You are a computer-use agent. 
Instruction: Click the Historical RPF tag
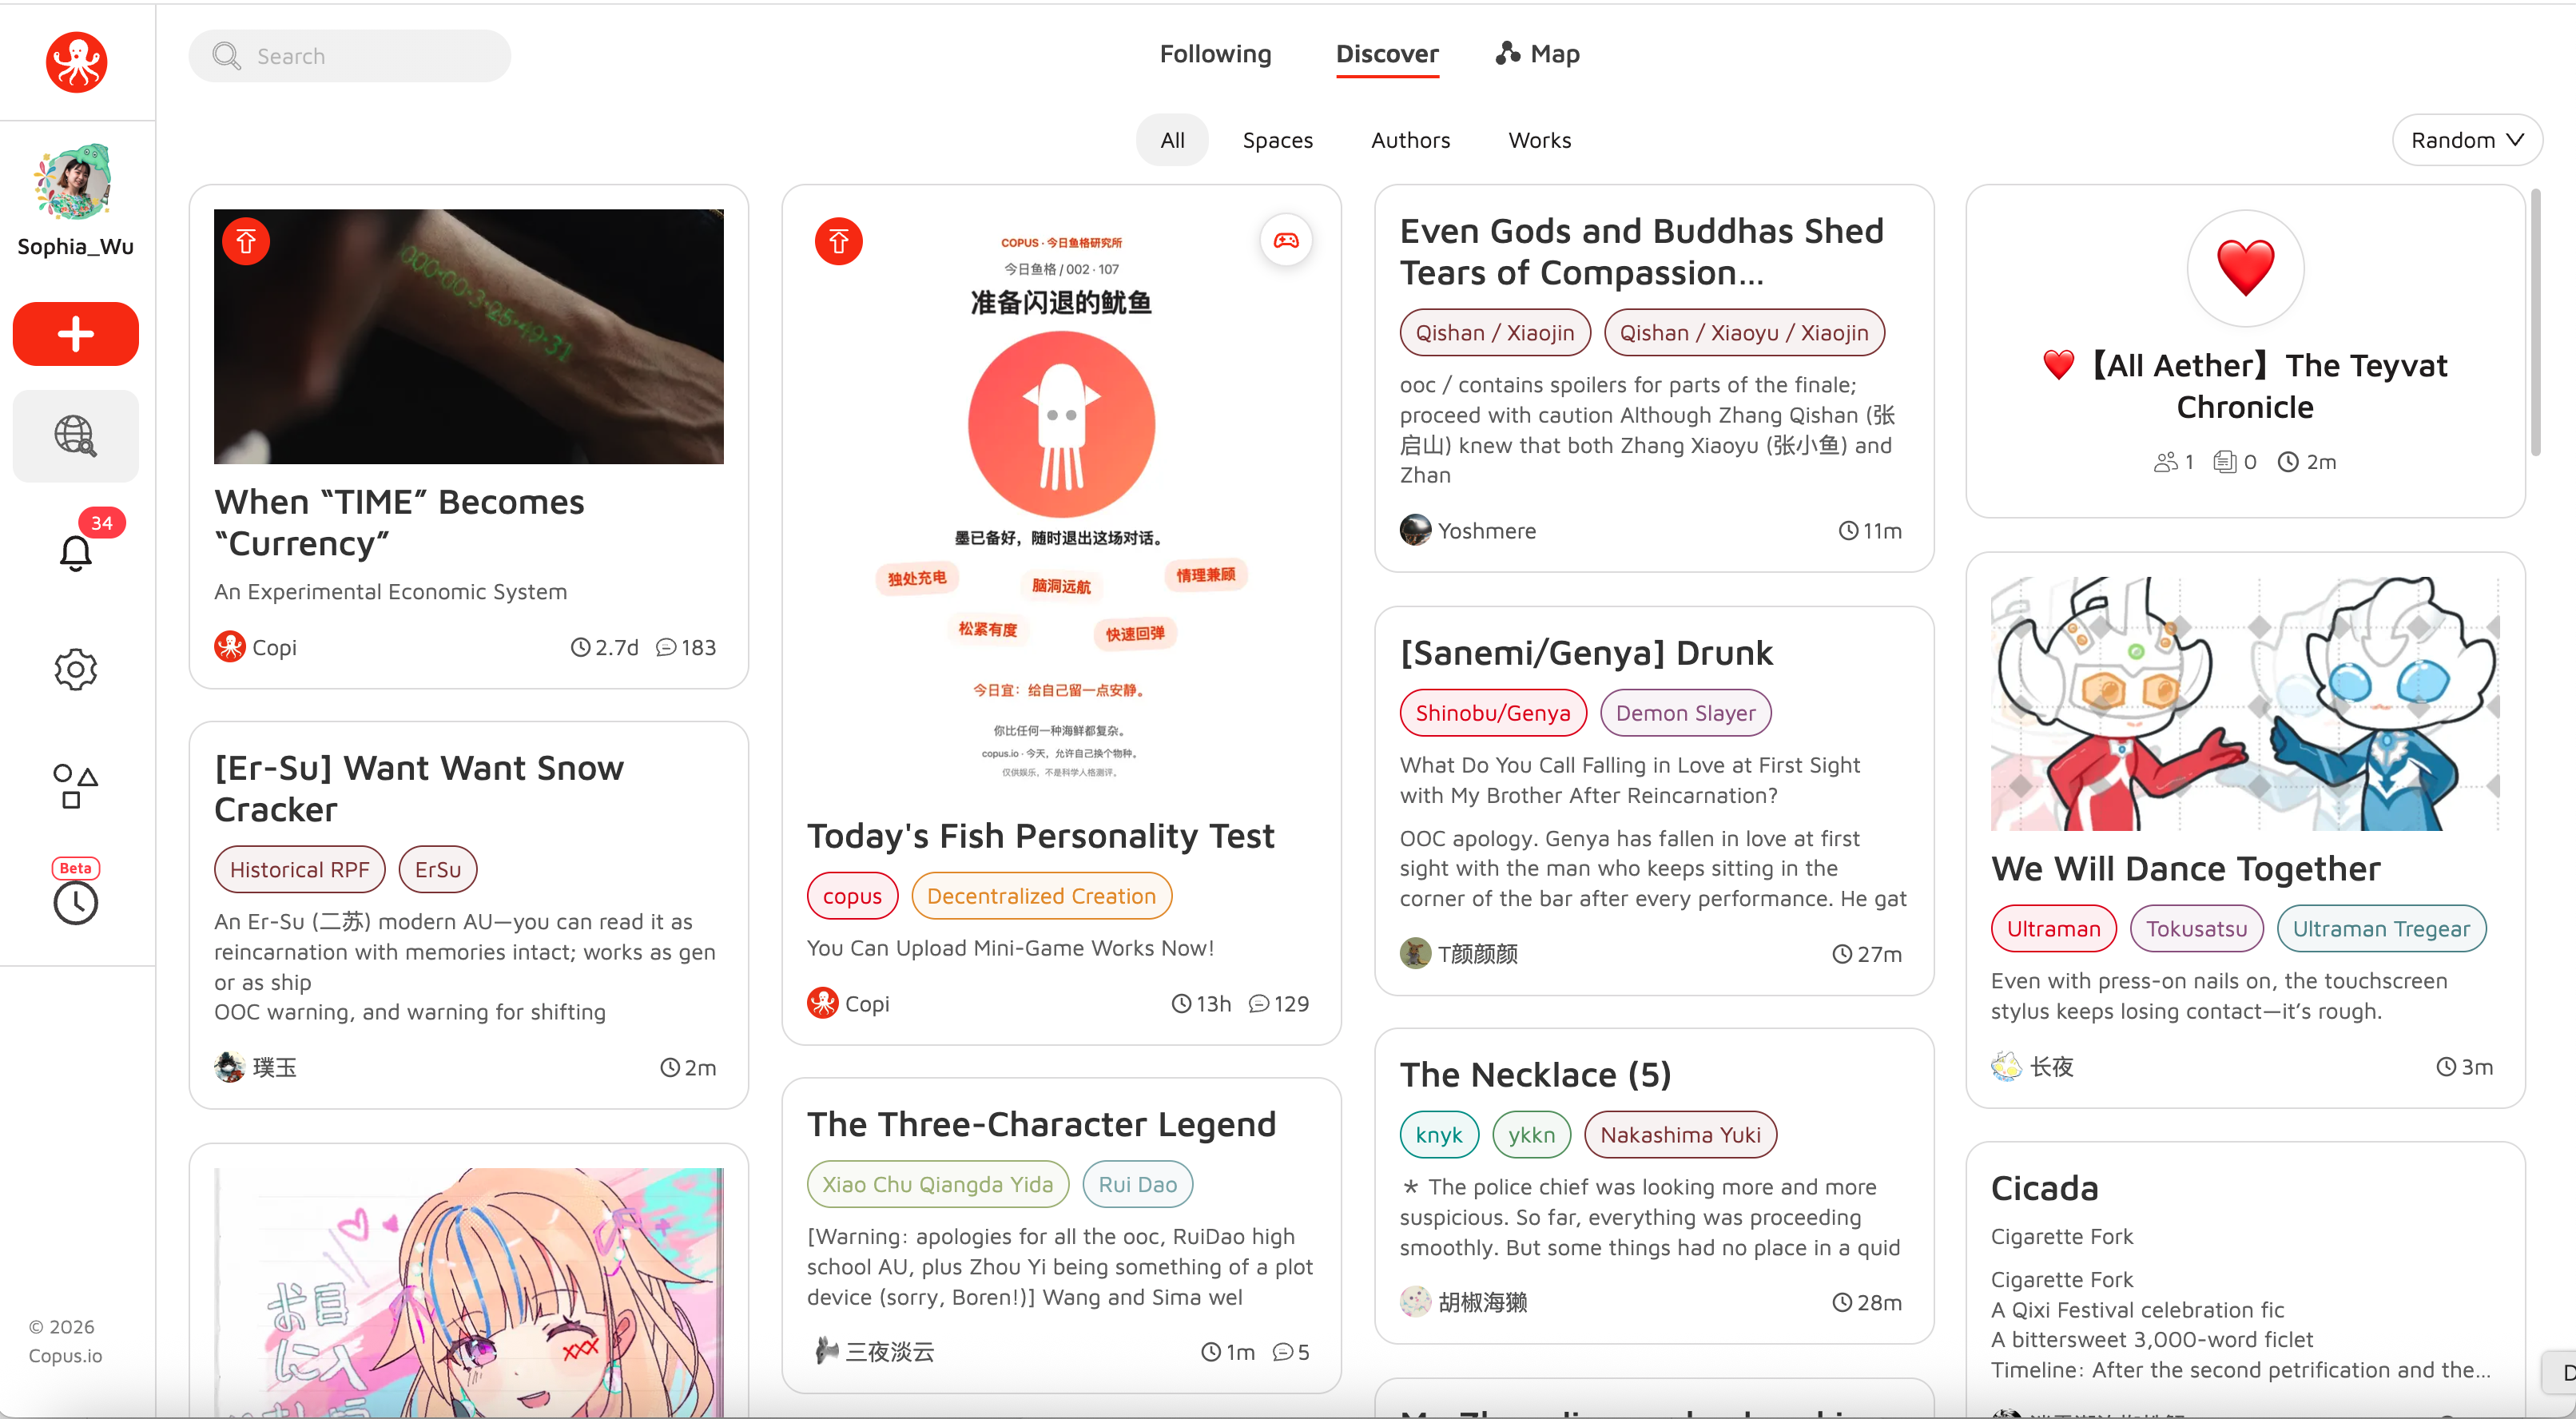299,869
